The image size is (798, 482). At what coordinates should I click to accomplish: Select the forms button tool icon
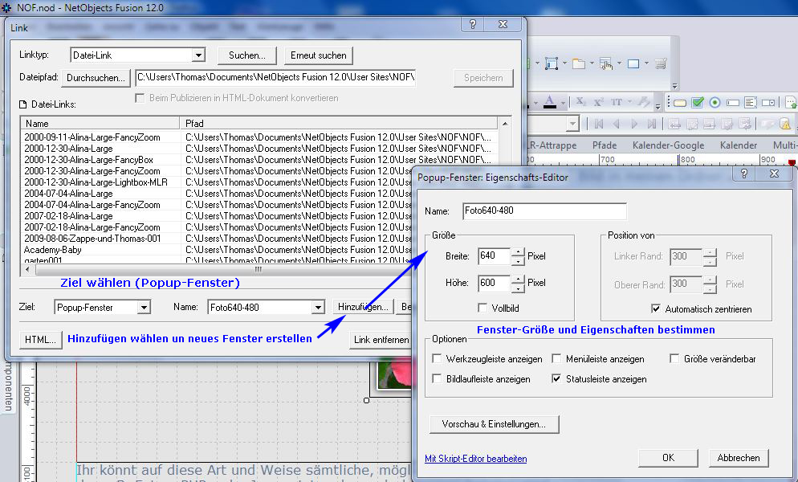click(x=680, y=103)
